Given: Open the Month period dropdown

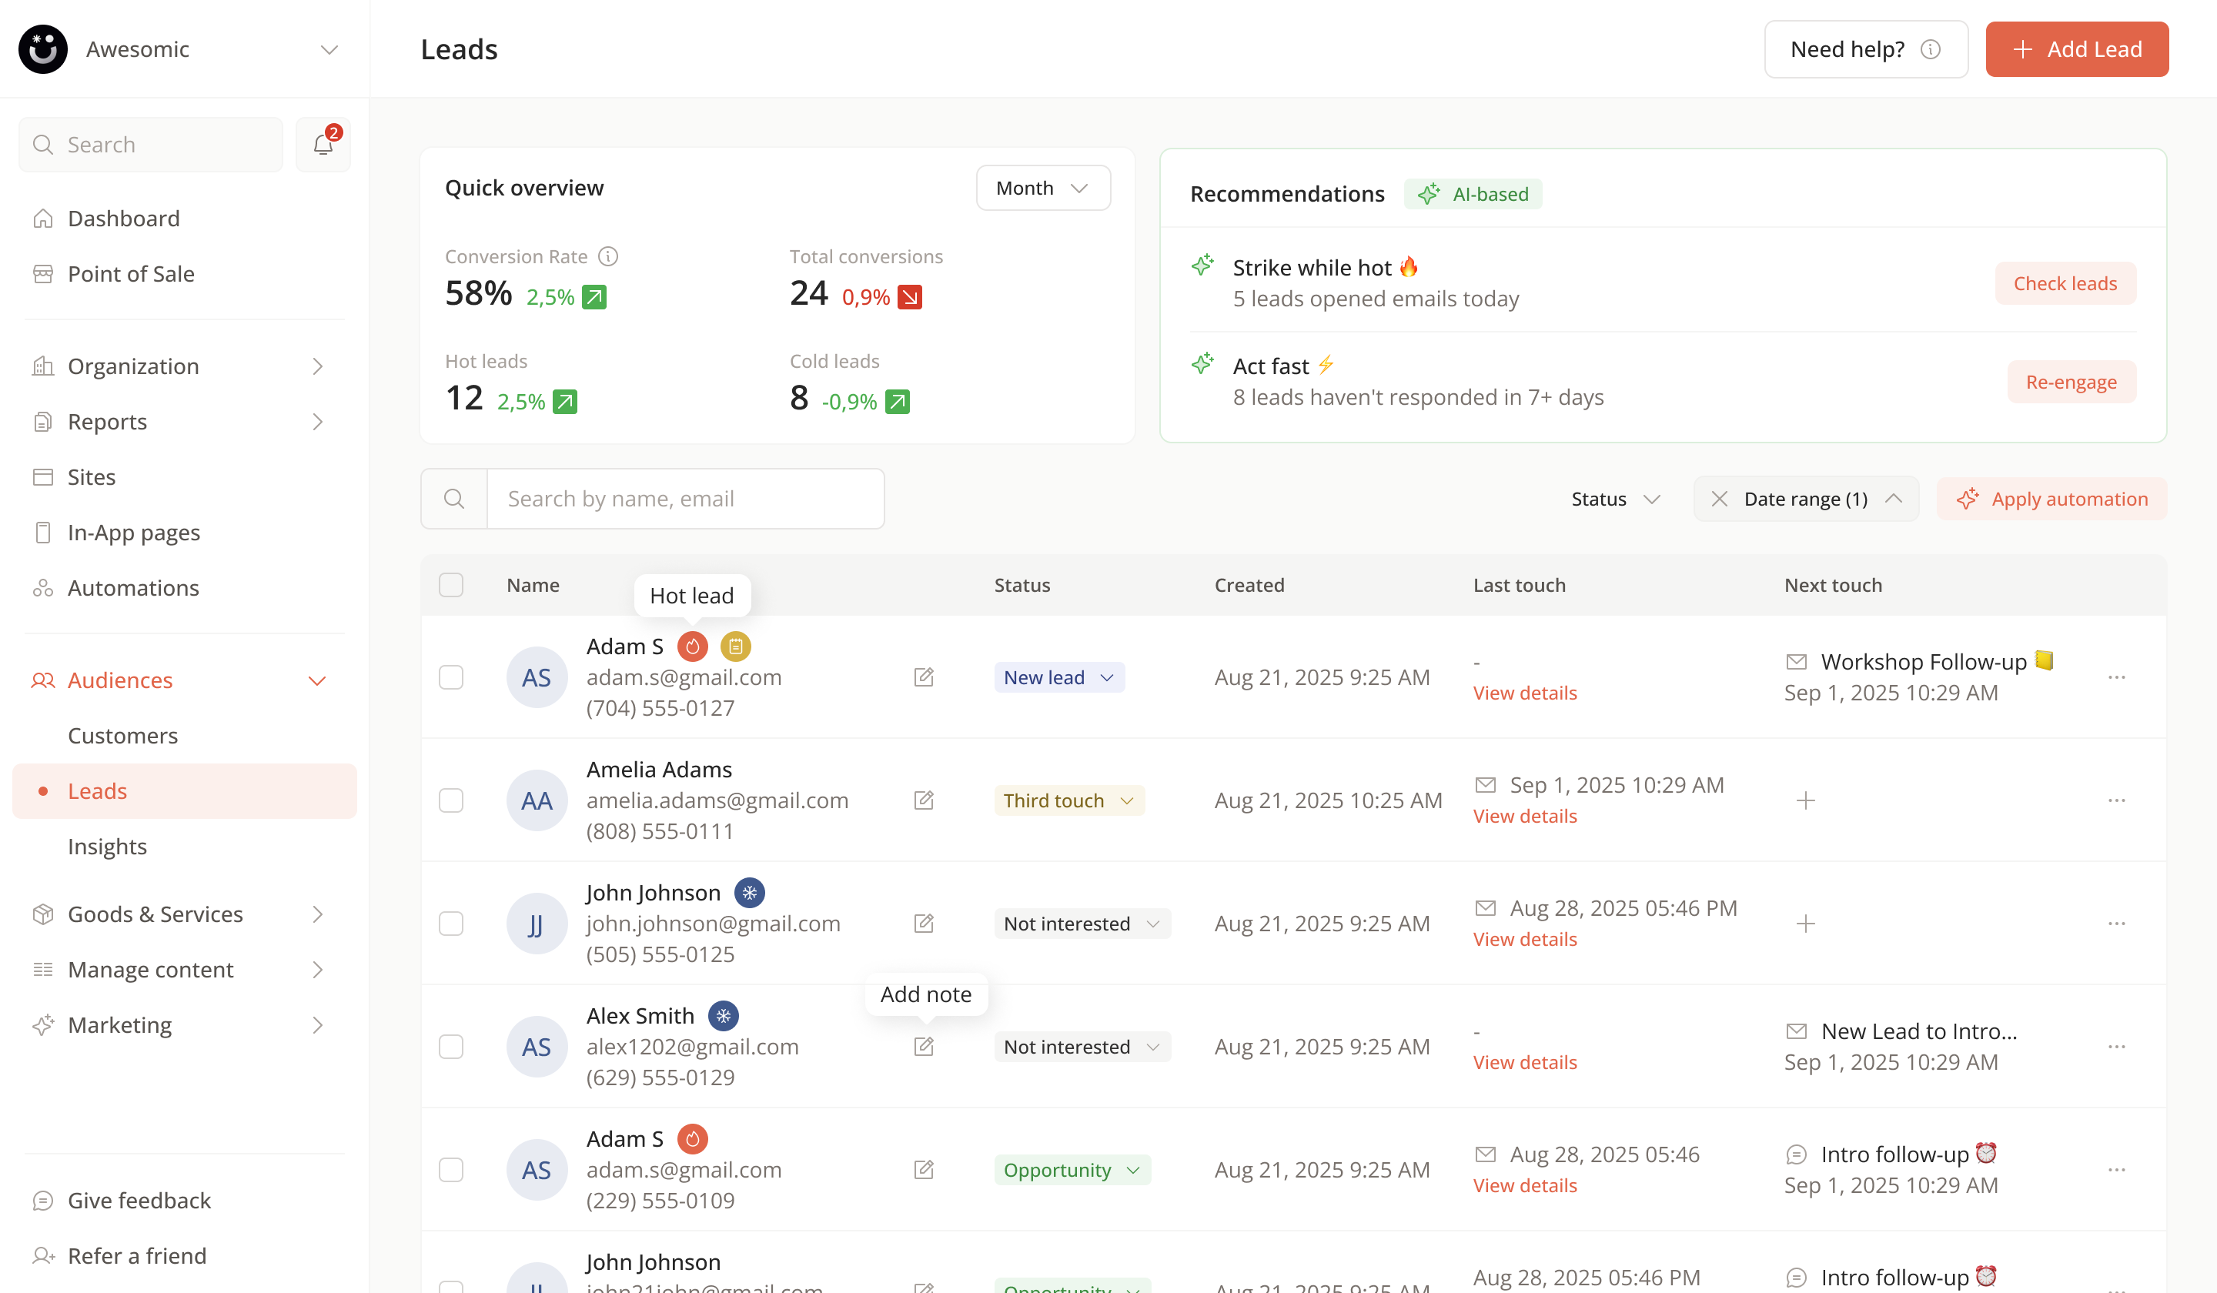Looking at the screenshot, I should pyautogui.click(x=1042, y=187).
